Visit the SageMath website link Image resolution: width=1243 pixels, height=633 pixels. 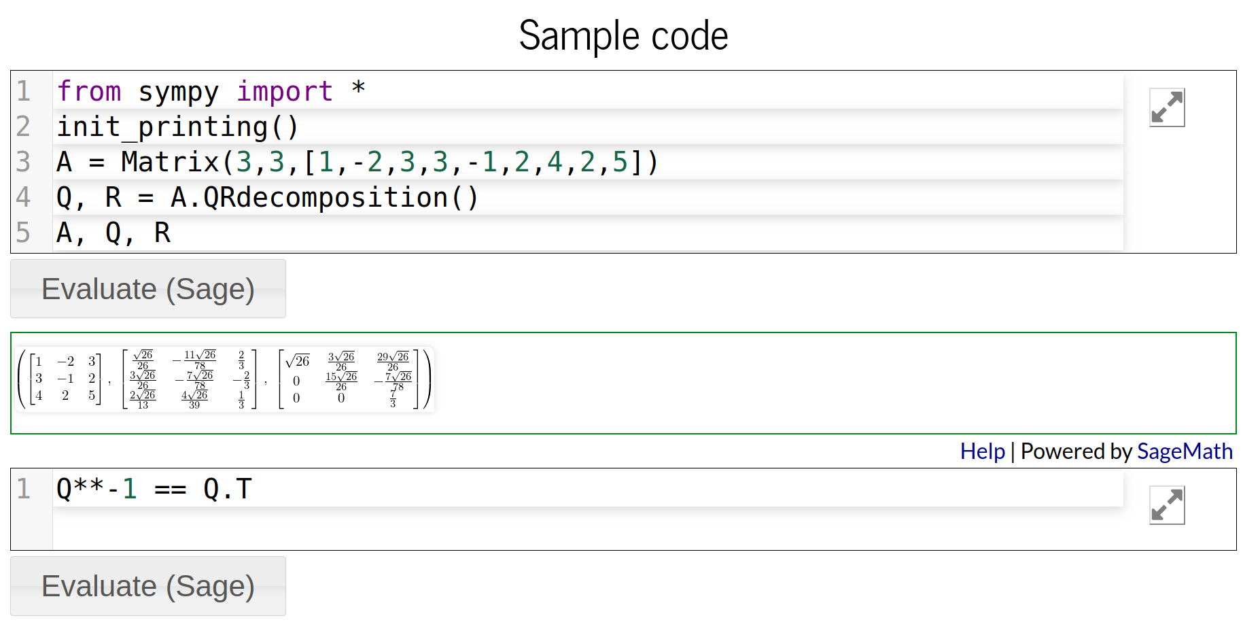[1184, 451]
